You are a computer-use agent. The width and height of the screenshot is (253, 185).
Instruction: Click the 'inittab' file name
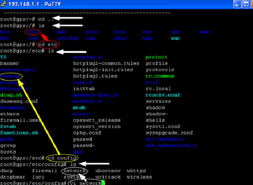click(84, 88)
